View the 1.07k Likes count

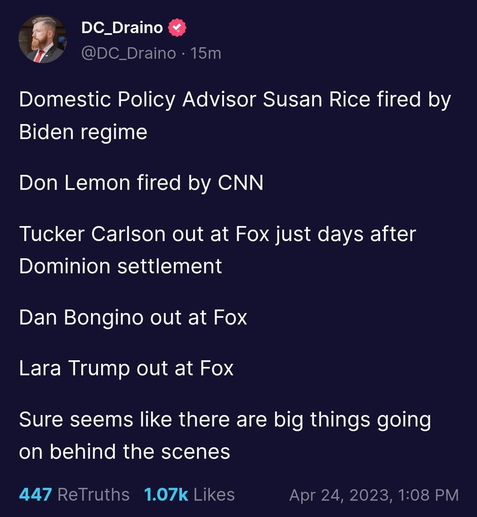[166, 494]
